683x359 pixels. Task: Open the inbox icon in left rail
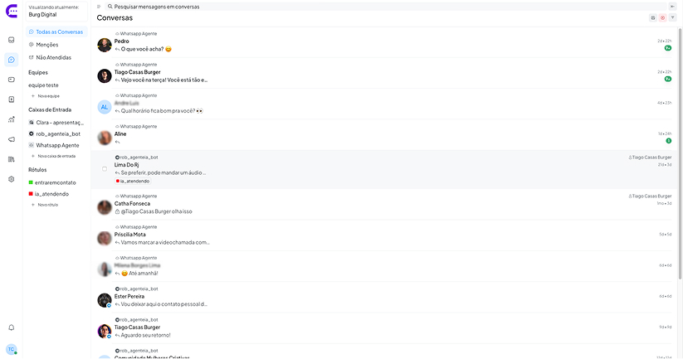click(x=12, y=40)
